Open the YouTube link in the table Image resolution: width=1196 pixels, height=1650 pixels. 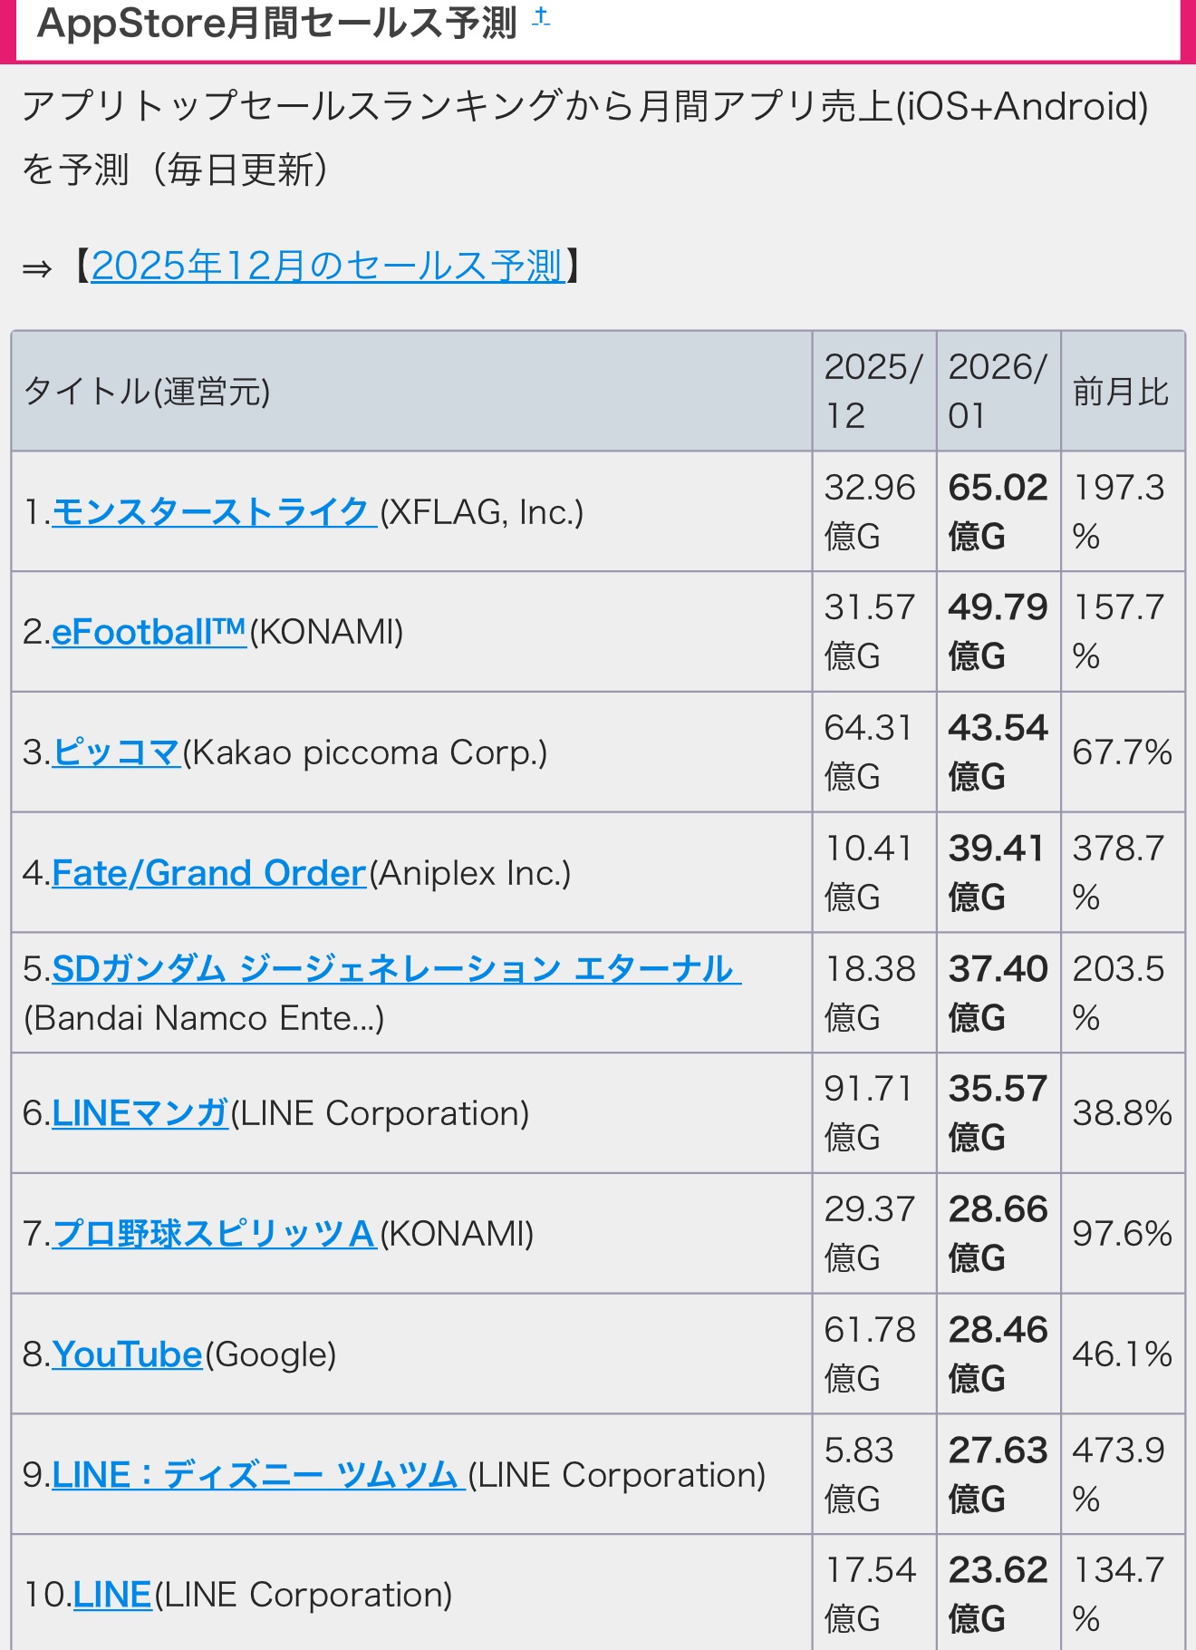coord(127,1354)
